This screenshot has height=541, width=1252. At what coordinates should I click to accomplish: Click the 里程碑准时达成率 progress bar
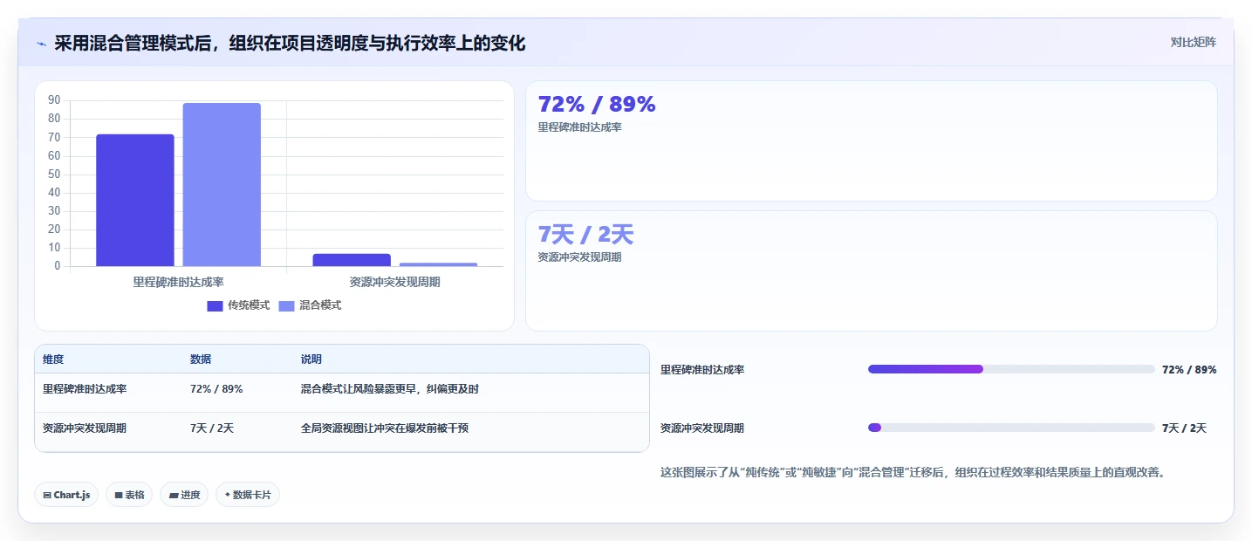tap(1011, 369)
